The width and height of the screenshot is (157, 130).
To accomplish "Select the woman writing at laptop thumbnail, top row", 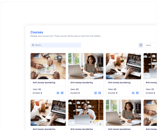I will pos(86,66).
